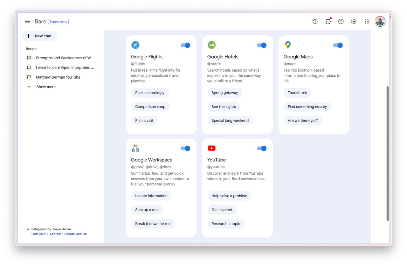This screenshot has width=407, height=266.
Task: Click the Google Workspace logo icon
Action: tap(135, 148)
